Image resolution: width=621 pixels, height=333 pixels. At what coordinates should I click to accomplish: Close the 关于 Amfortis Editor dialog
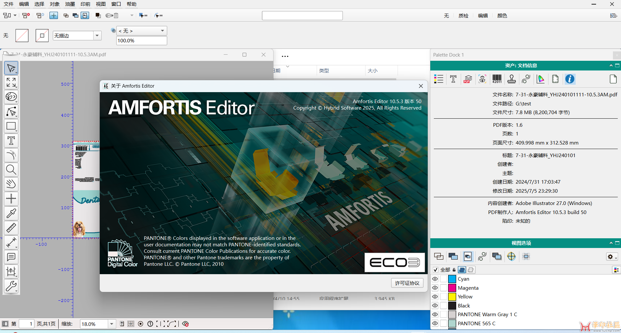421,86
